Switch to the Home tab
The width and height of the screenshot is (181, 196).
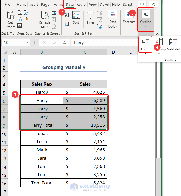tap(22, 4)
